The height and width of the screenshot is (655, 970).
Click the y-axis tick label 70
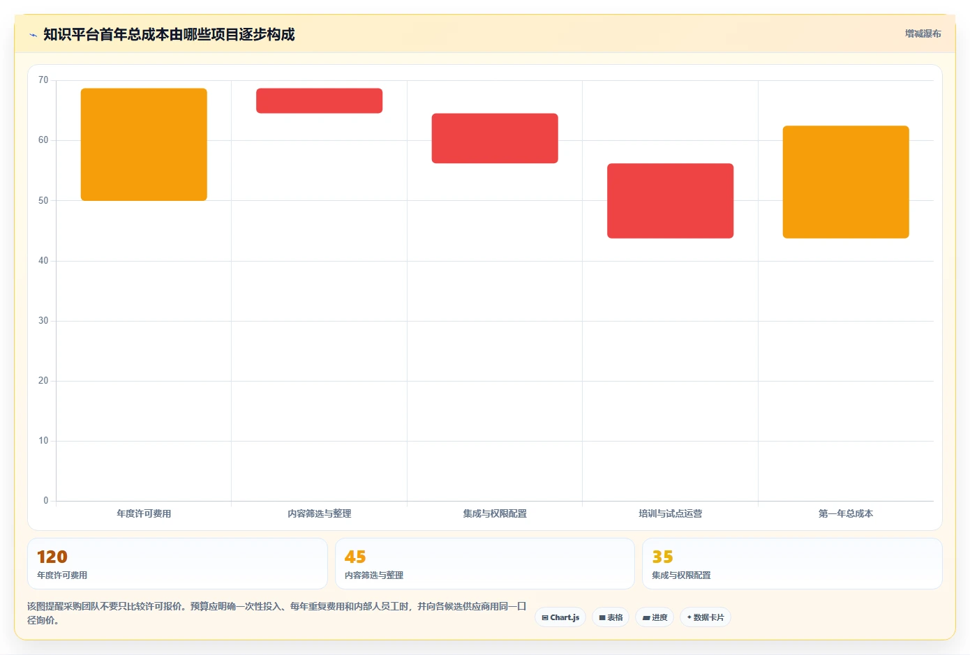43,80
